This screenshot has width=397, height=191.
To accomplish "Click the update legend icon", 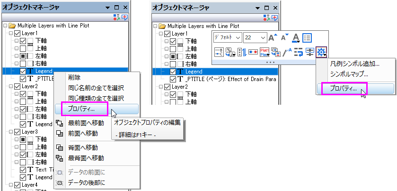I will click(276, 52).
